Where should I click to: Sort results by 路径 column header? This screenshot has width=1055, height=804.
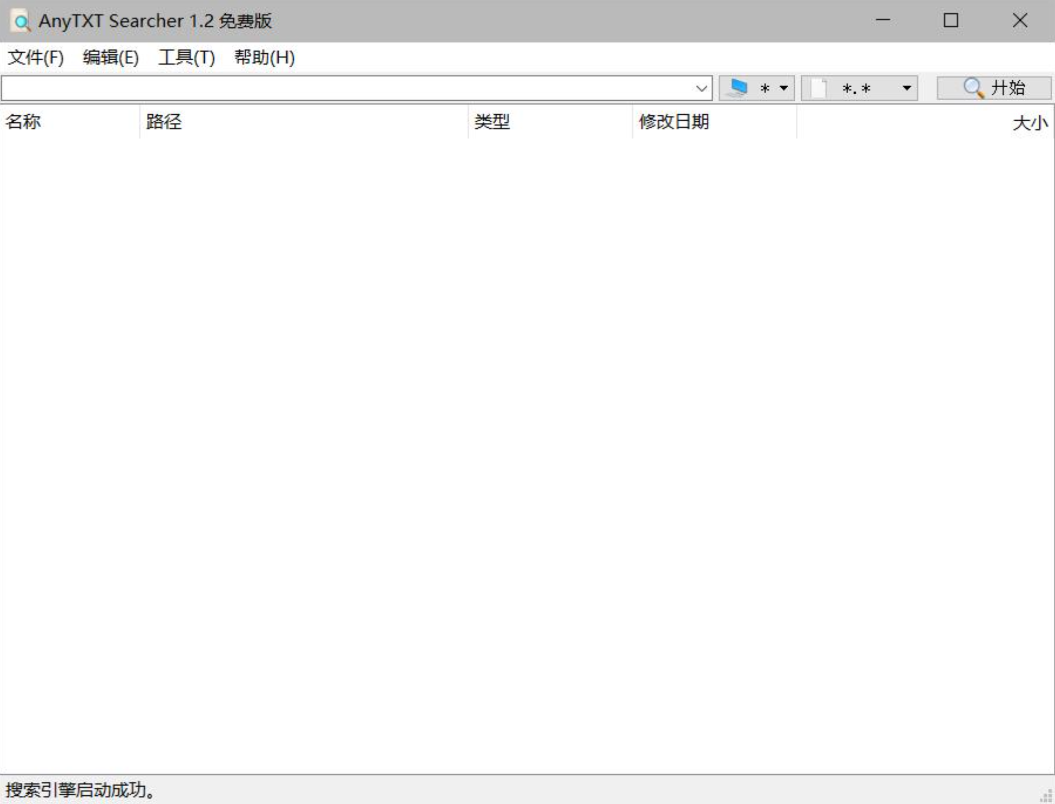point(164,122)
